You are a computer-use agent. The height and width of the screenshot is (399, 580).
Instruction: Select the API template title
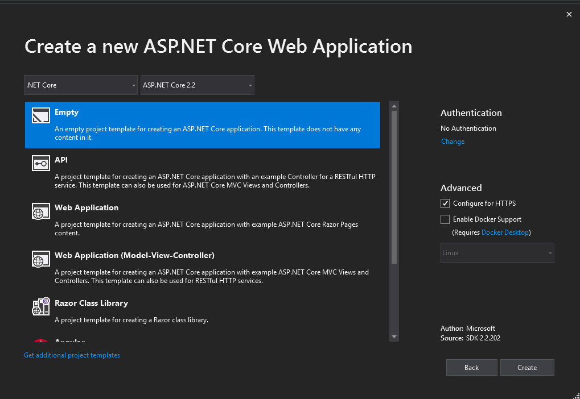click(x=61, y=160)
